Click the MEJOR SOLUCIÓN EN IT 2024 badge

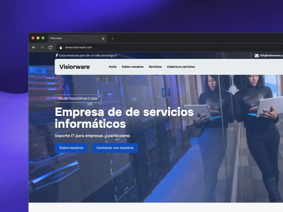[x=78, y=99]
